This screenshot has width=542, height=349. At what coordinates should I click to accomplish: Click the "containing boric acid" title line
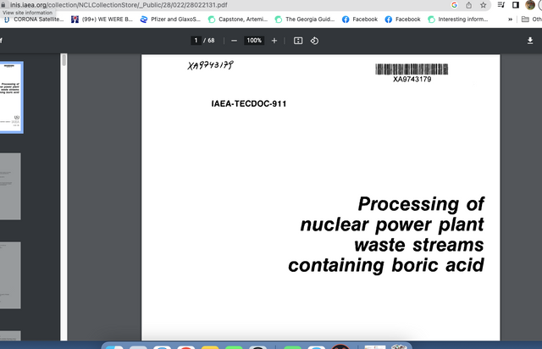386,265
